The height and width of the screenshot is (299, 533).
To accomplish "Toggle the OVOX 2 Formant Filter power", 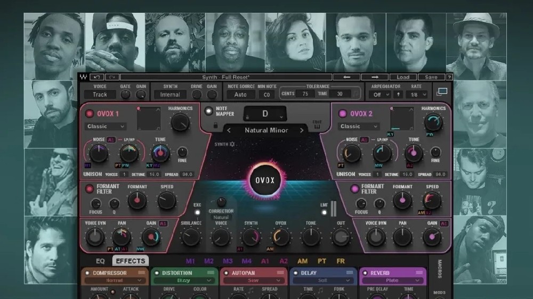I will coord(354,189).
